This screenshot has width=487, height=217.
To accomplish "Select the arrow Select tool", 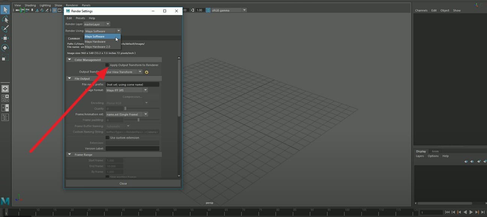I will point(5,9).
